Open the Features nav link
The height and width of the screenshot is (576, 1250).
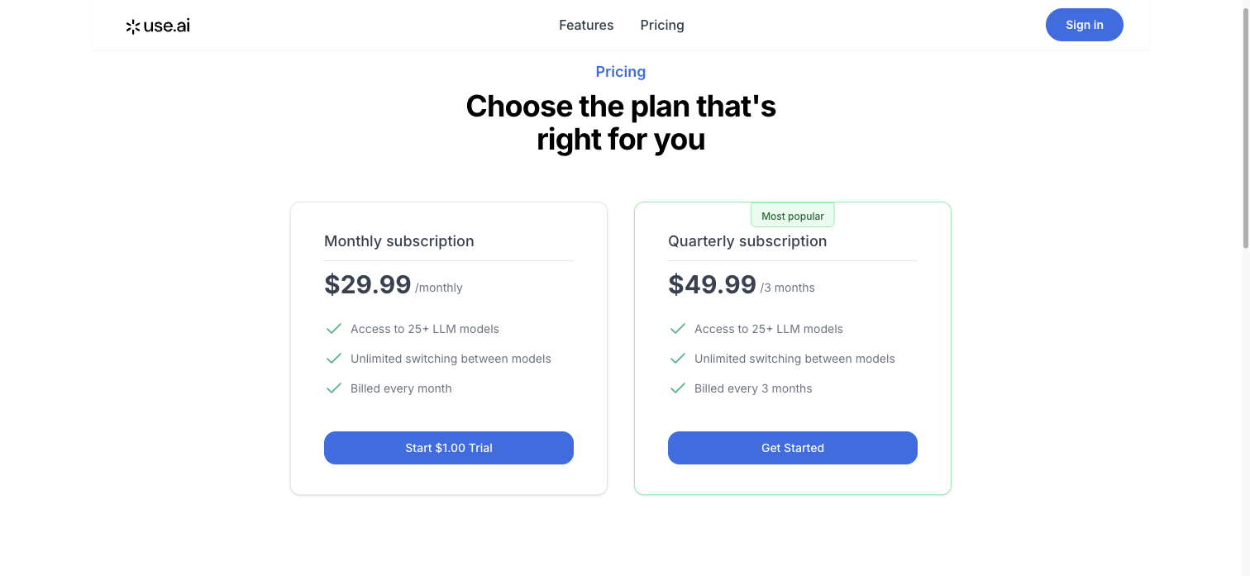[586, 25]
